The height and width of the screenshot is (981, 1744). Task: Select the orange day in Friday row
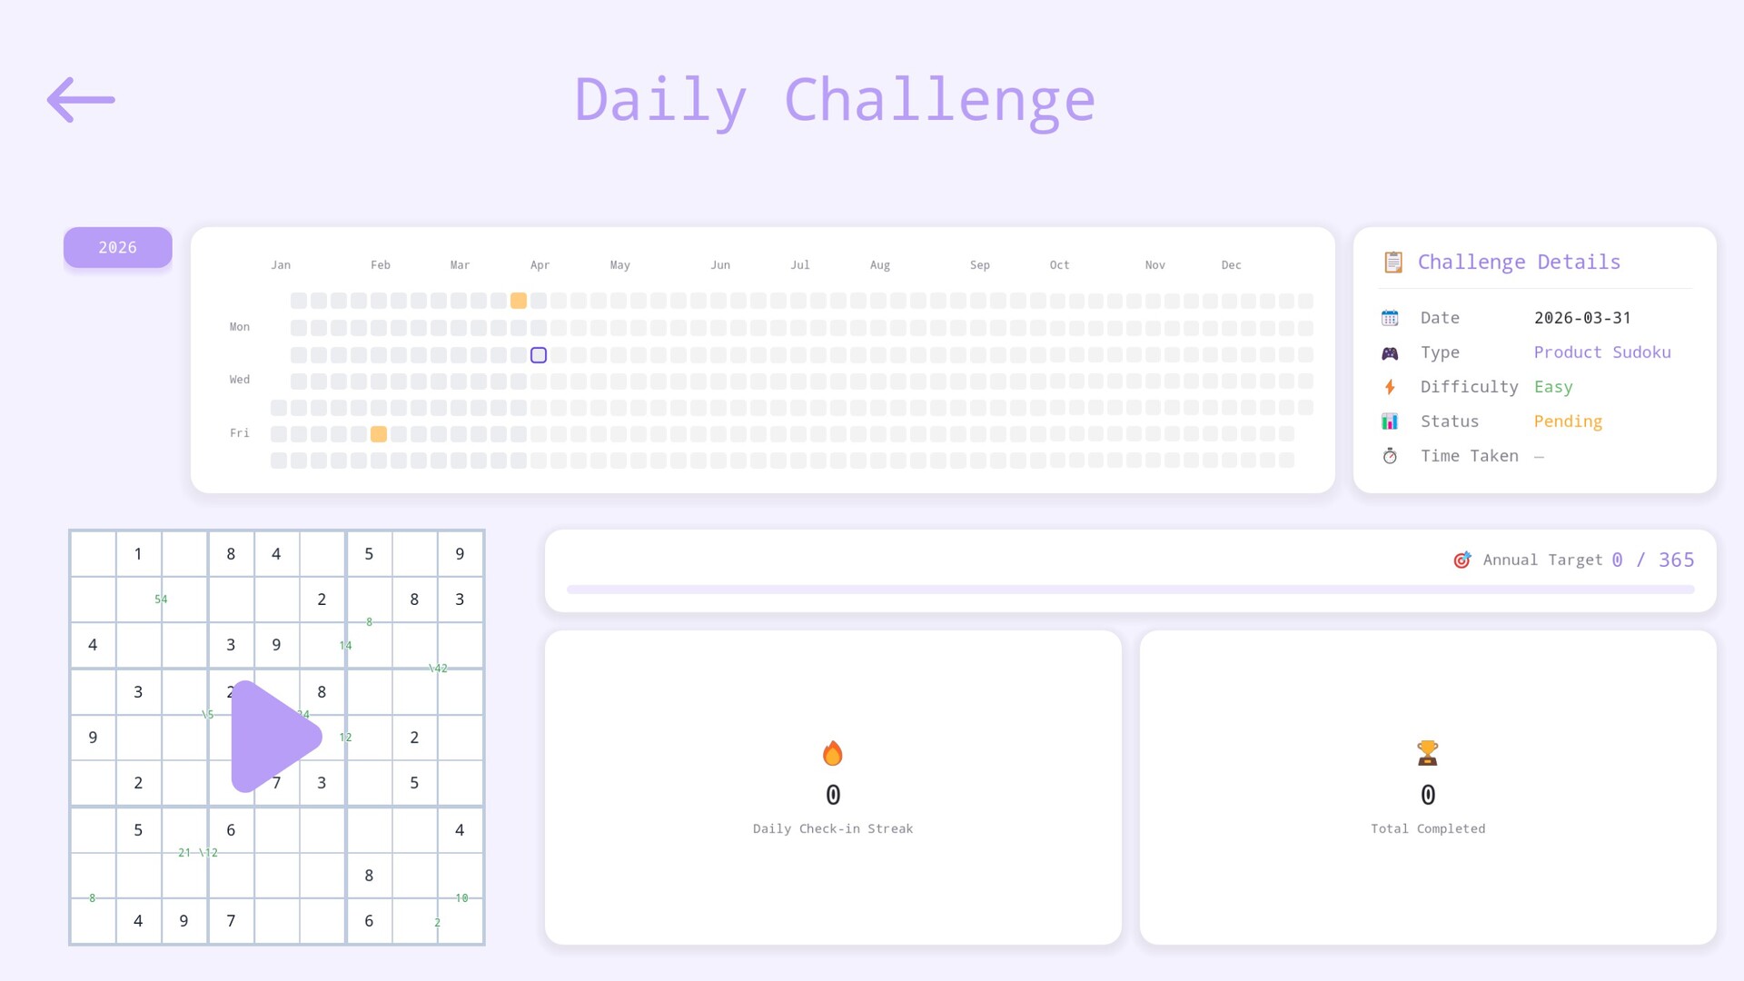click(x=379, y=434)
